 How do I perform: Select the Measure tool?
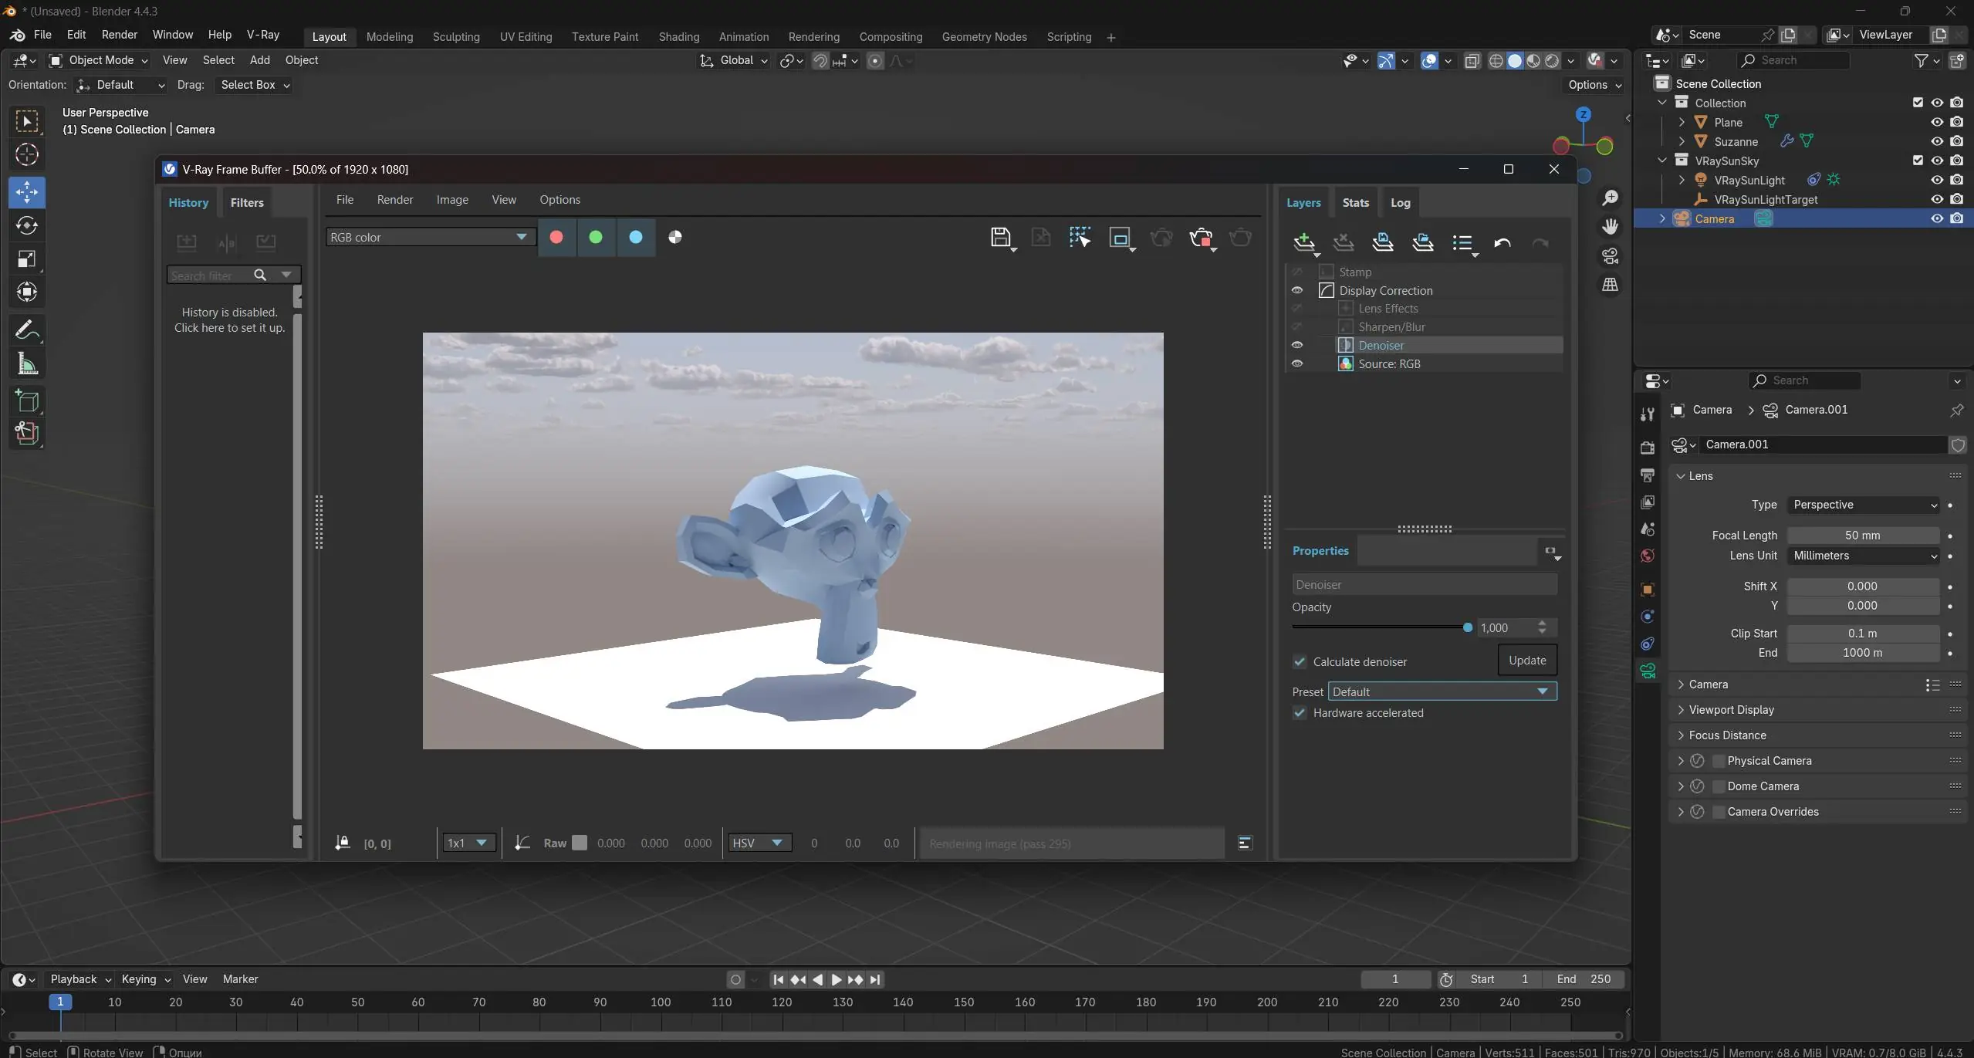pos(27,364)
